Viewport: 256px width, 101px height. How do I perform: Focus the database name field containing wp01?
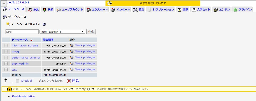pos(22,31)
